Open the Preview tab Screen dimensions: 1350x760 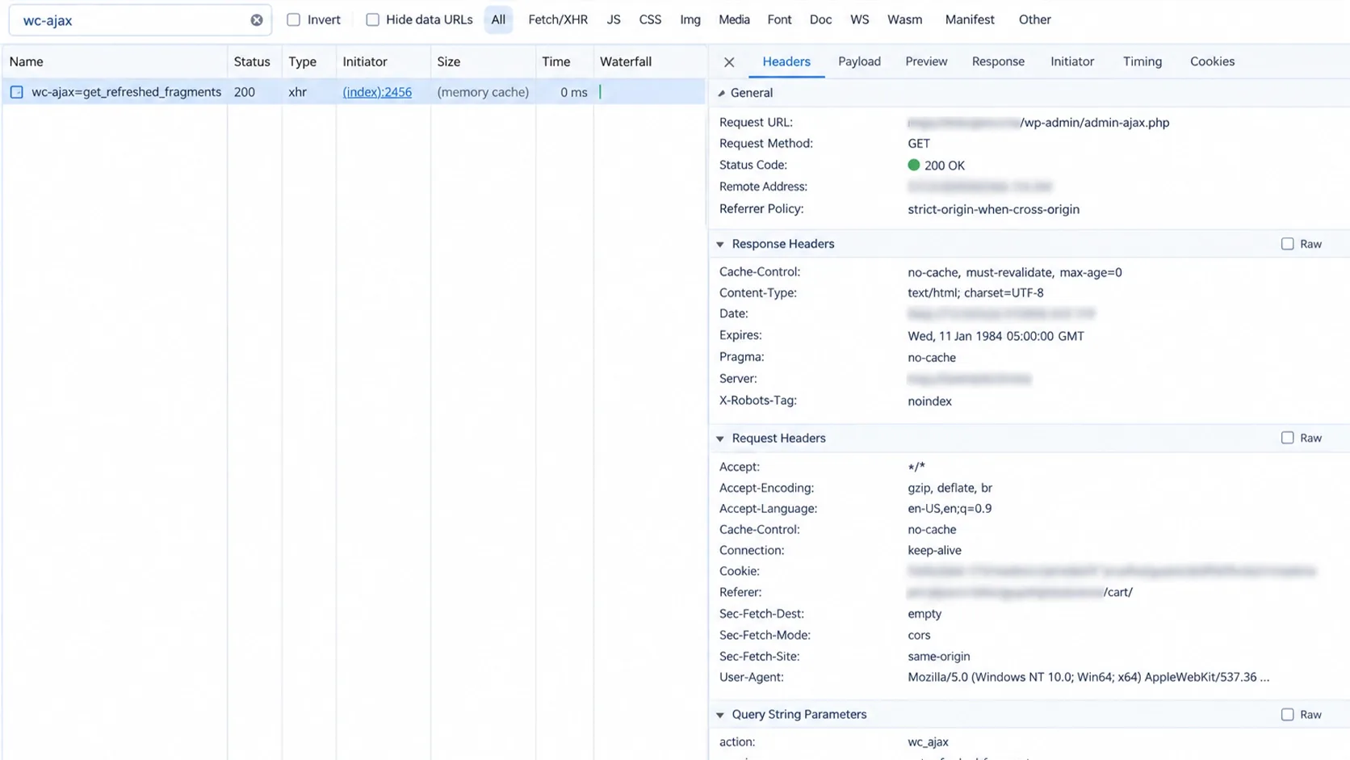coord(926,61)
